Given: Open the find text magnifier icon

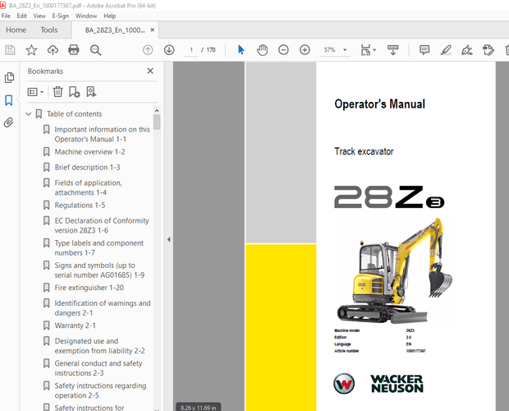Looking at the screenshot, I should click(95, 50).
